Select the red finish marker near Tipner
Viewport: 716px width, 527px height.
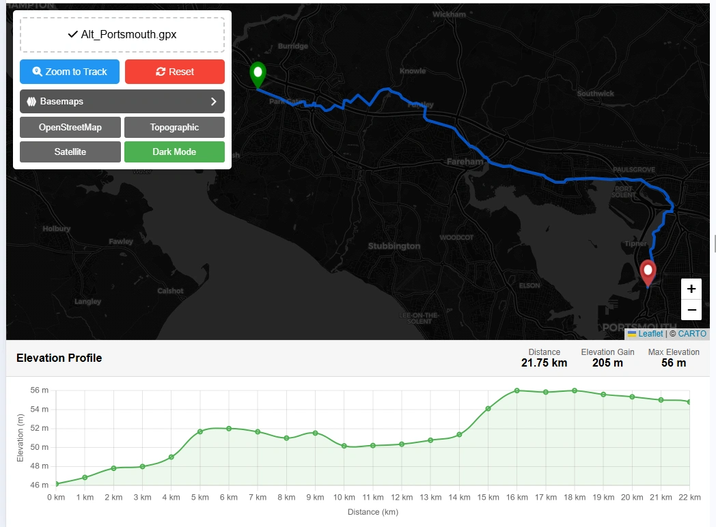[647, 271]
